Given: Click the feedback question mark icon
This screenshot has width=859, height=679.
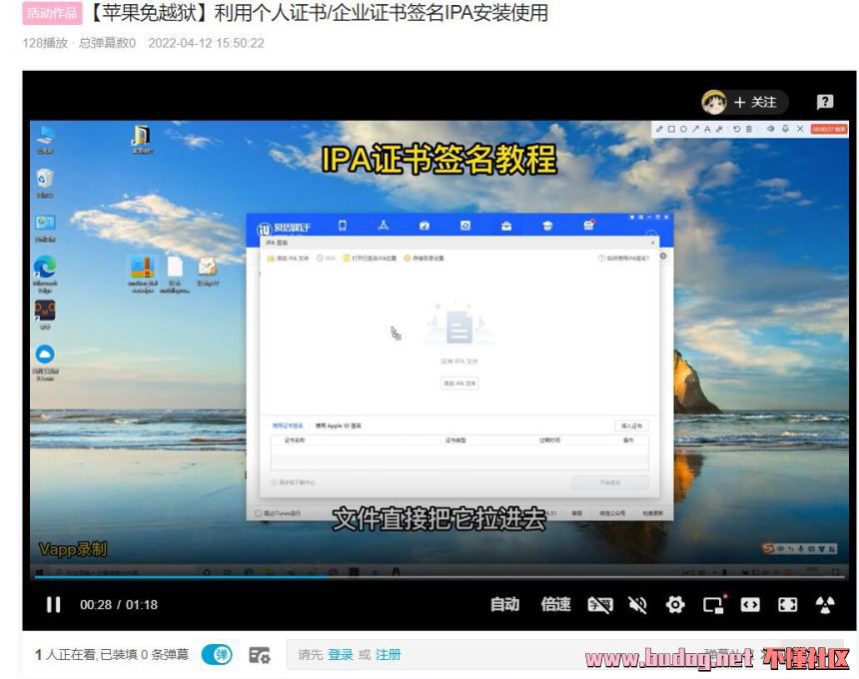Looking at the screenshot, I should tap(825, 102).
